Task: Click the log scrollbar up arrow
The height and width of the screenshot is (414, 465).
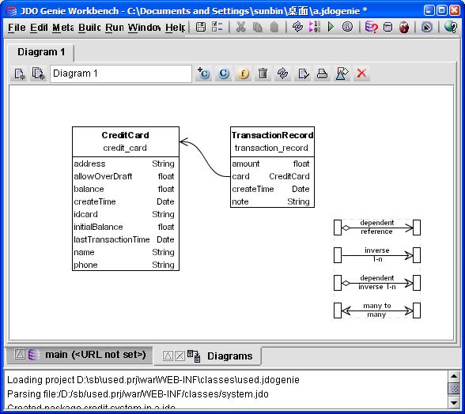Action: click(454, 377)
